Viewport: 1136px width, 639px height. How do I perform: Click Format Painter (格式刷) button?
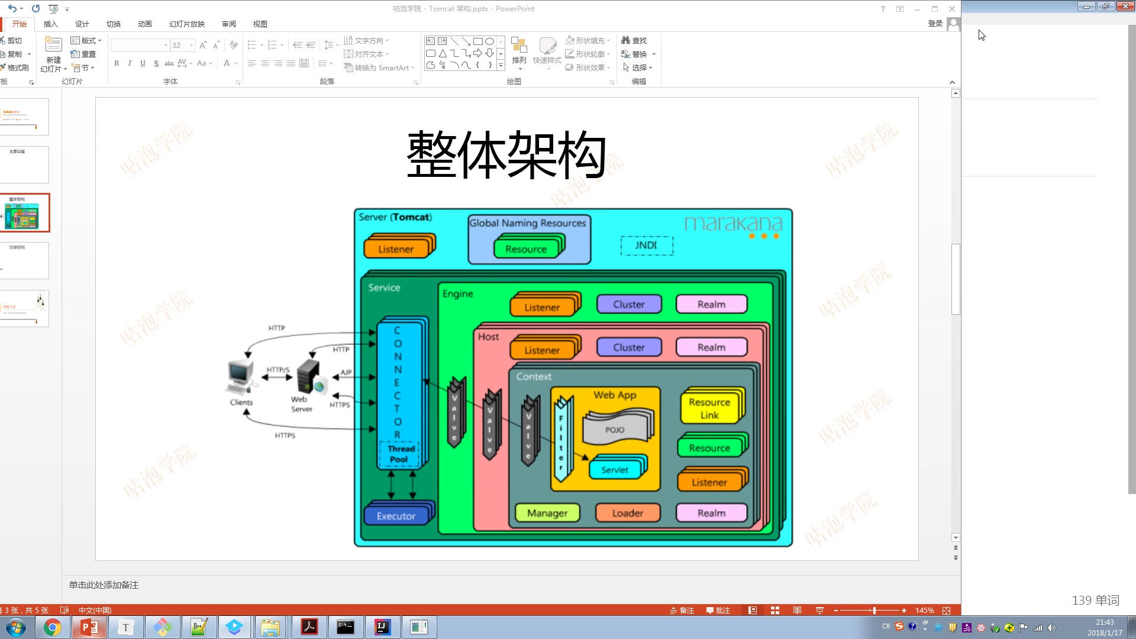[15, 67]
